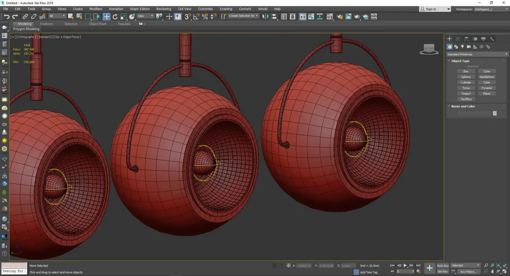Click Bind to Space Warp icon

point(42,17)
